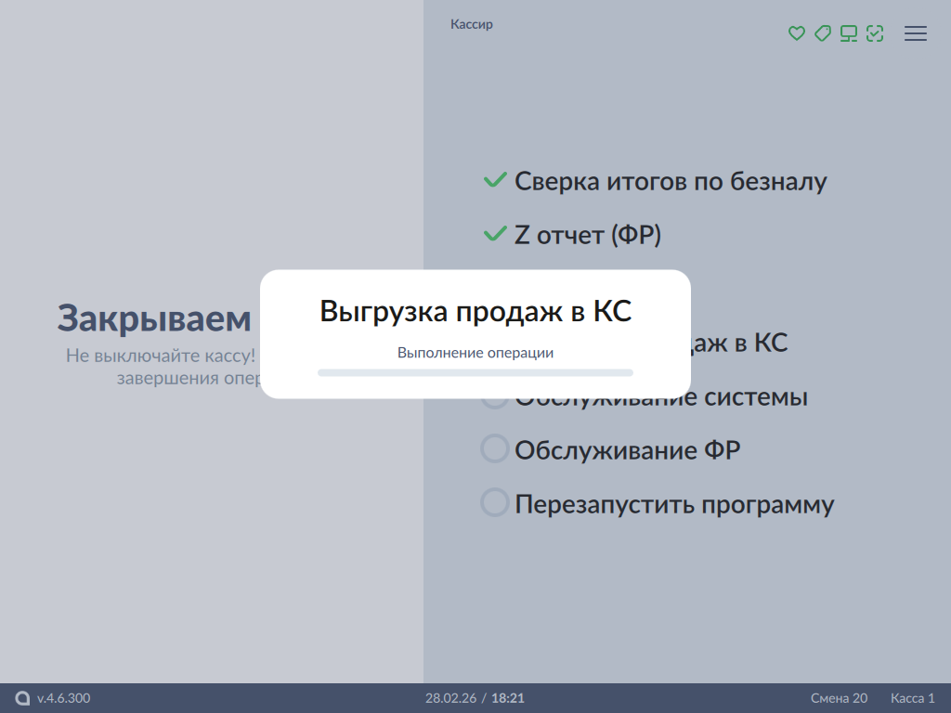Click the Выгрузка продаж в КС dialog title
The width and height of the screenshot is (951, 713).
point(475,311)
